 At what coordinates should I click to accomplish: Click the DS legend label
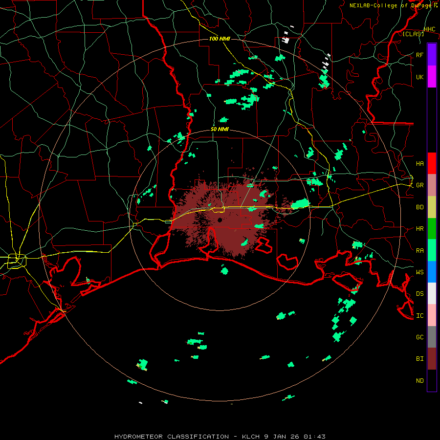coord(420,293)
